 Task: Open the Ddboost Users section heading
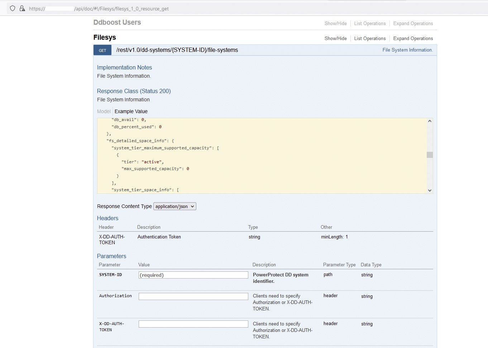click(117, 22)
